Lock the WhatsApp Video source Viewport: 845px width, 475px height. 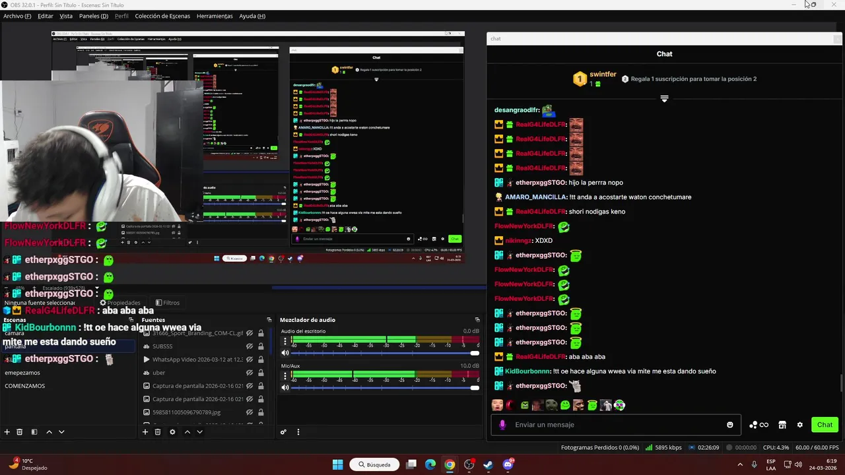click(261, 360)
